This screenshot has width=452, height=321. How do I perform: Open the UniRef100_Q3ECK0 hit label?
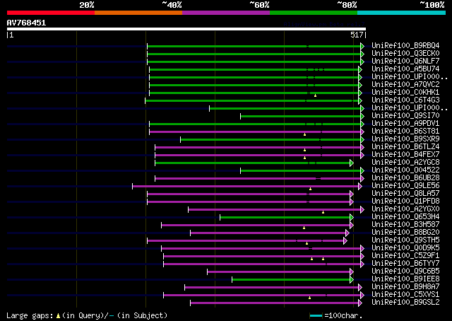click(405, 54)
